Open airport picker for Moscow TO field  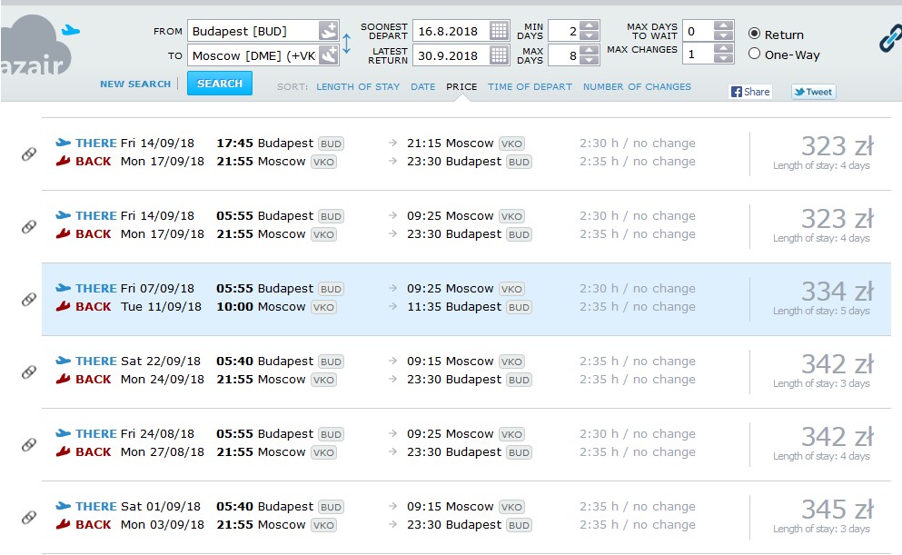click(328, 55)
